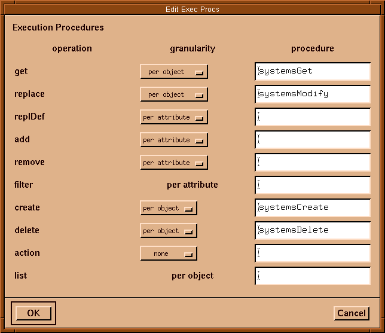The width and height of the screenshot is (385, 333).
Task: Focus the filter procedure text box
Action: click(x=313, y=185)
